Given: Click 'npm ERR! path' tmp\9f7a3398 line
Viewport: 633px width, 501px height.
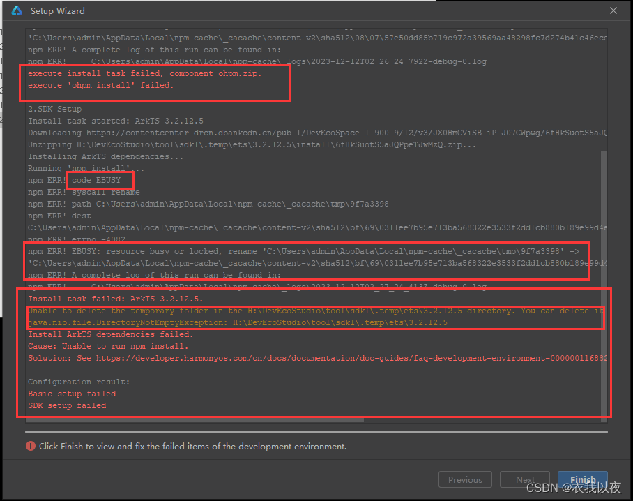Looking at the screenshot, I should click(208, 204).
